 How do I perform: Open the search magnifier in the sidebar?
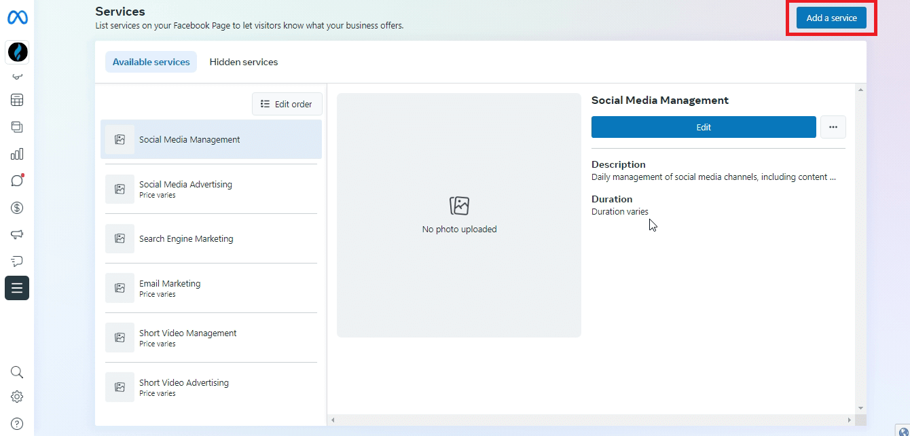click(x=17, y=372)
